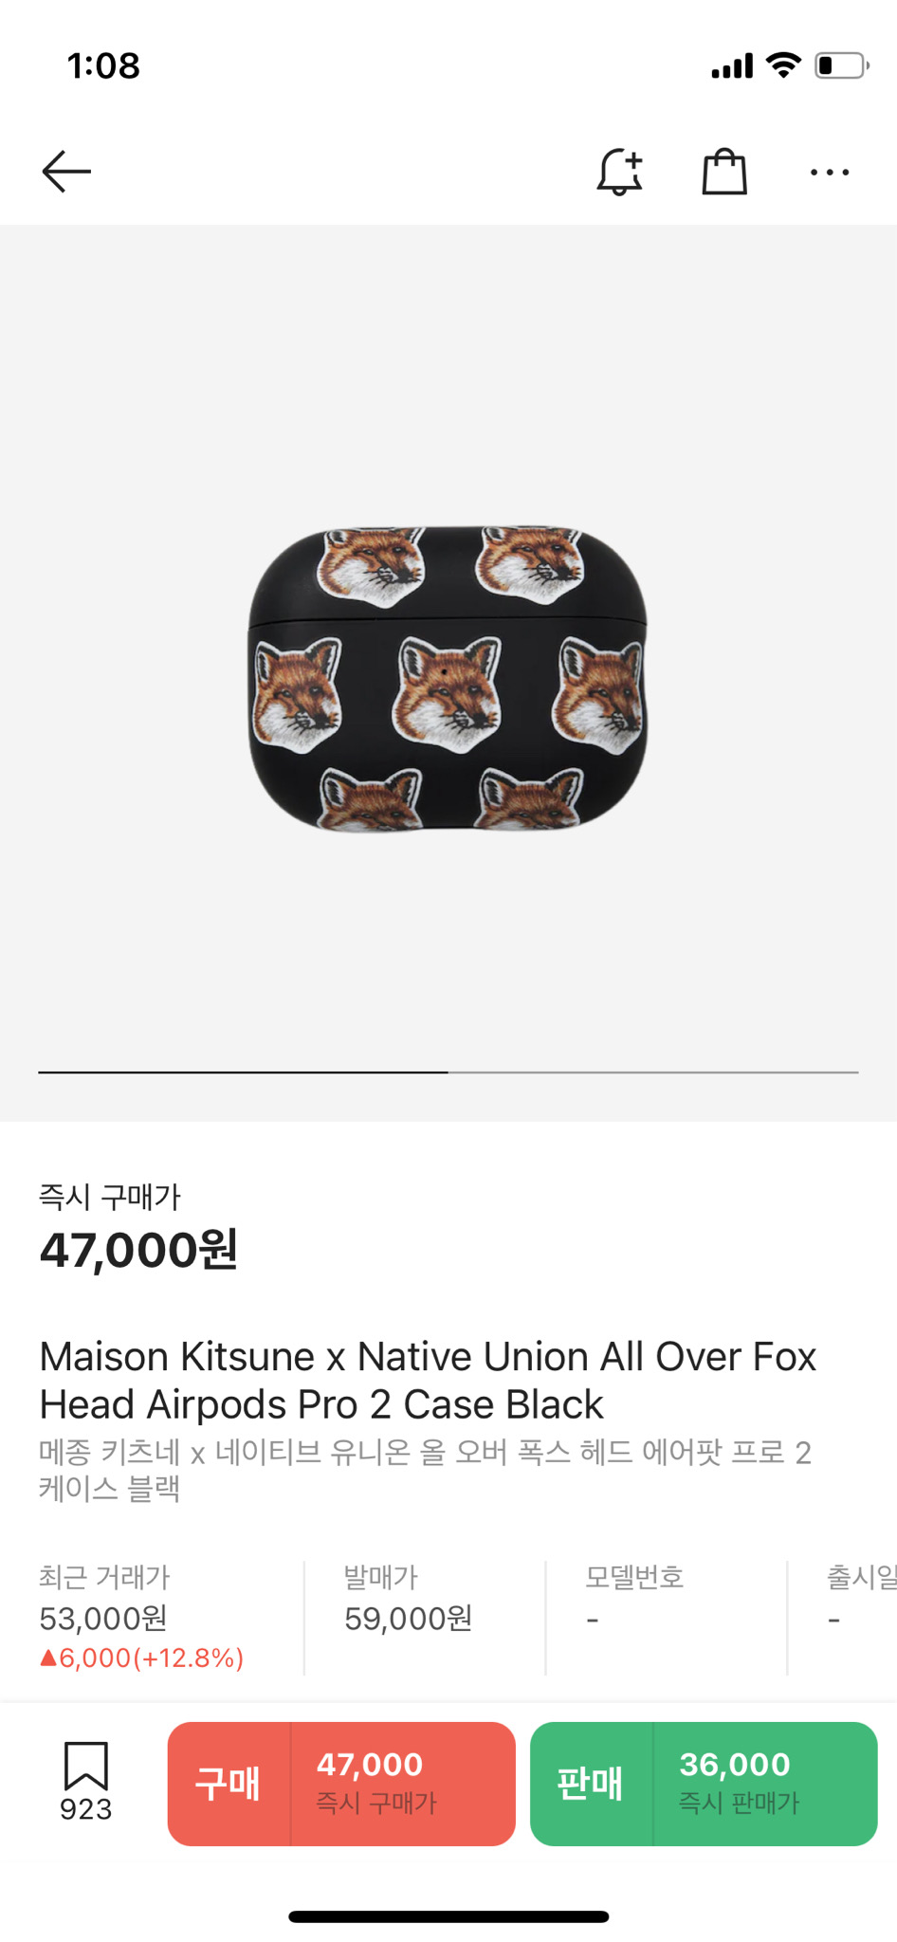Open the shopping bag icon
Image resolution: width=897 pixels, height=1942 pixels.
pos(724,172)
